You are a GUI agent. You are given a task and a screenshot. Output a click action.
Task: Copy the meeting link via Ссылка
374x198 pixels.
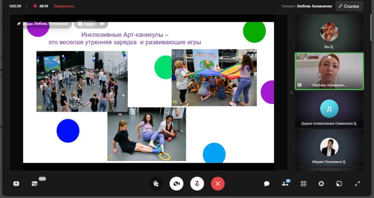coord(349,6)
